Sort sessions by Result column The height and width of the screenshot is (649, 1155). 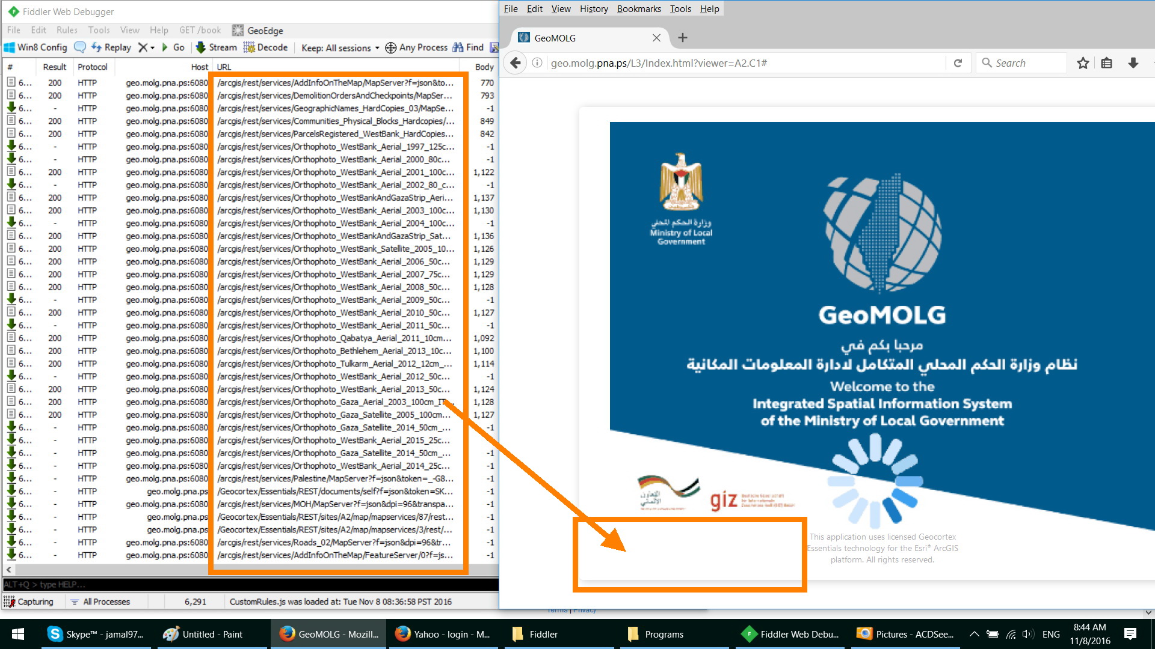pos(55,67)
